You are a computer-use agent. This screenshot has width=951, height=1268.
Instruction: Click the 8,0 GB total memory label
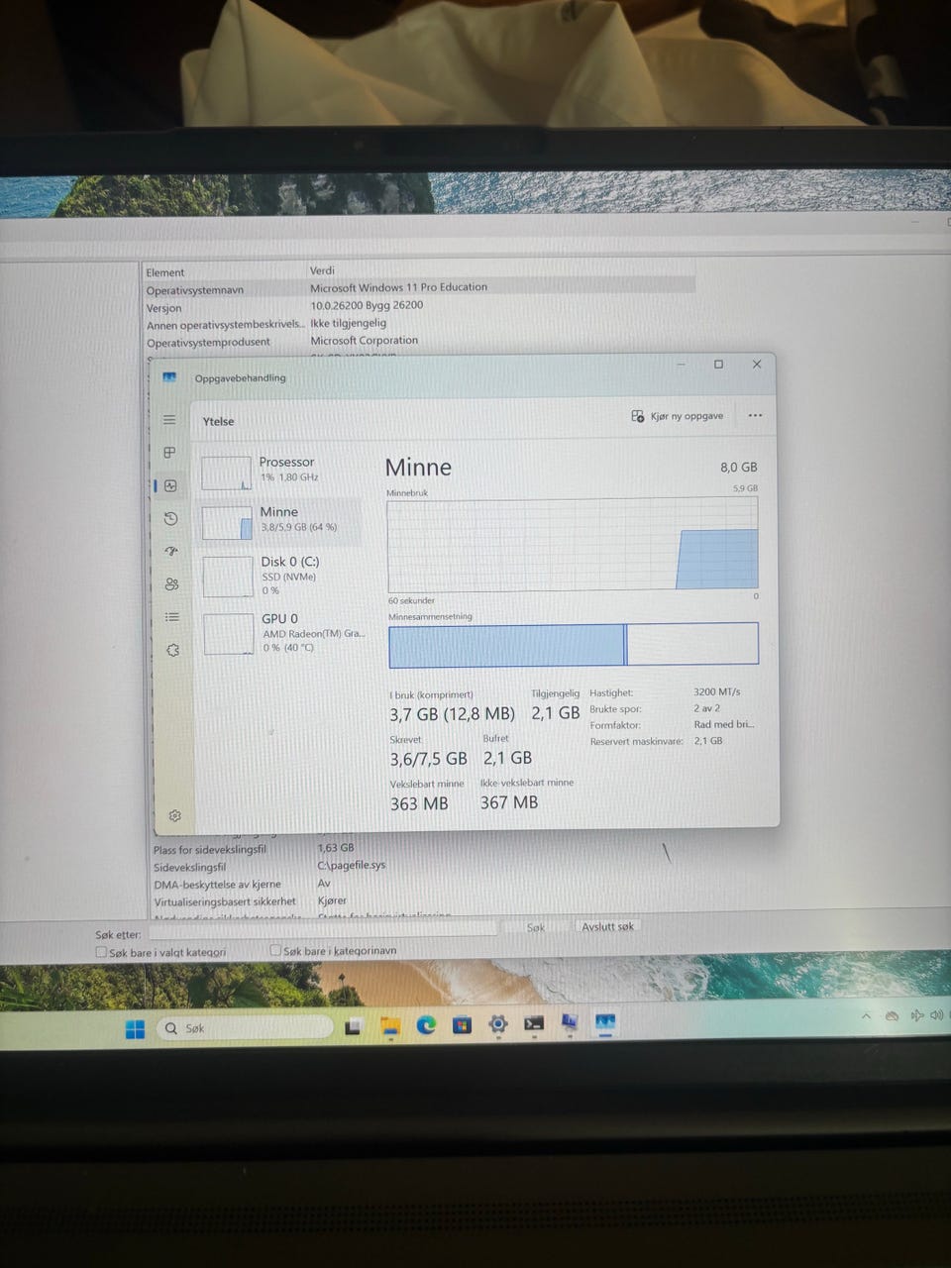click(738, 467)
